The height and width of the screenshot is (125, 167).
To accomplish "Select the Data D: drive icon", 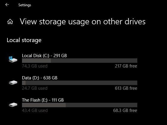I will click(13, 83).
